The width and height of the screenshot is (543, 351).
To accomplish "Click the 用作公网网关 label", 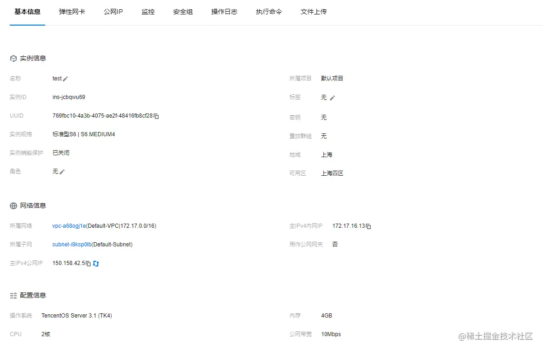I will tap(306, 245).
